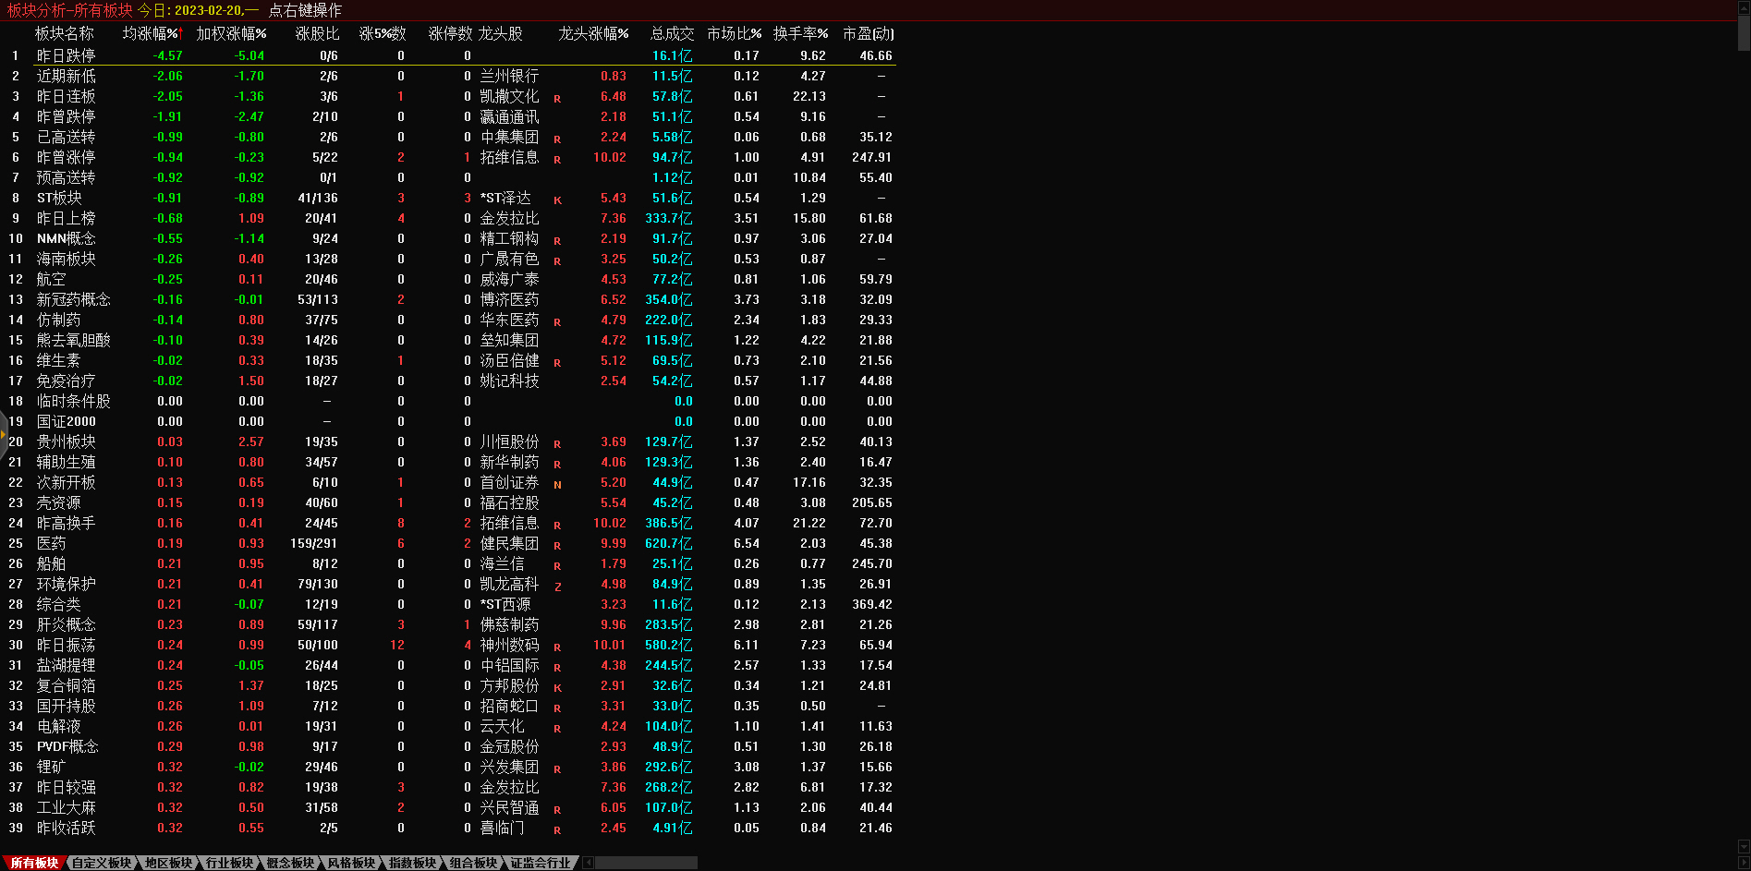Screen dimensions: 1751x871
Task: Sort by the 总成交 column header
Action: [x=672, y=33]
